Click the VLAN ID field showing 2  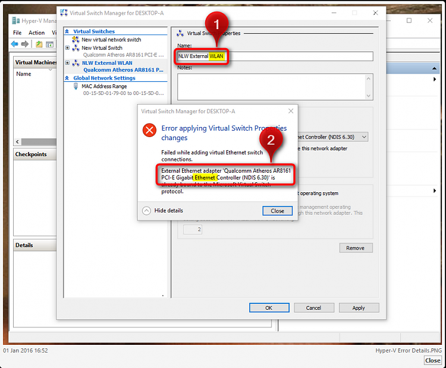[x=193, y=230]
